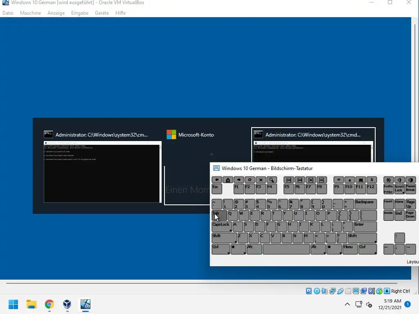The image size is (419, 314).
Task: Open the notification badge on host taskbar
Action: 408,304
